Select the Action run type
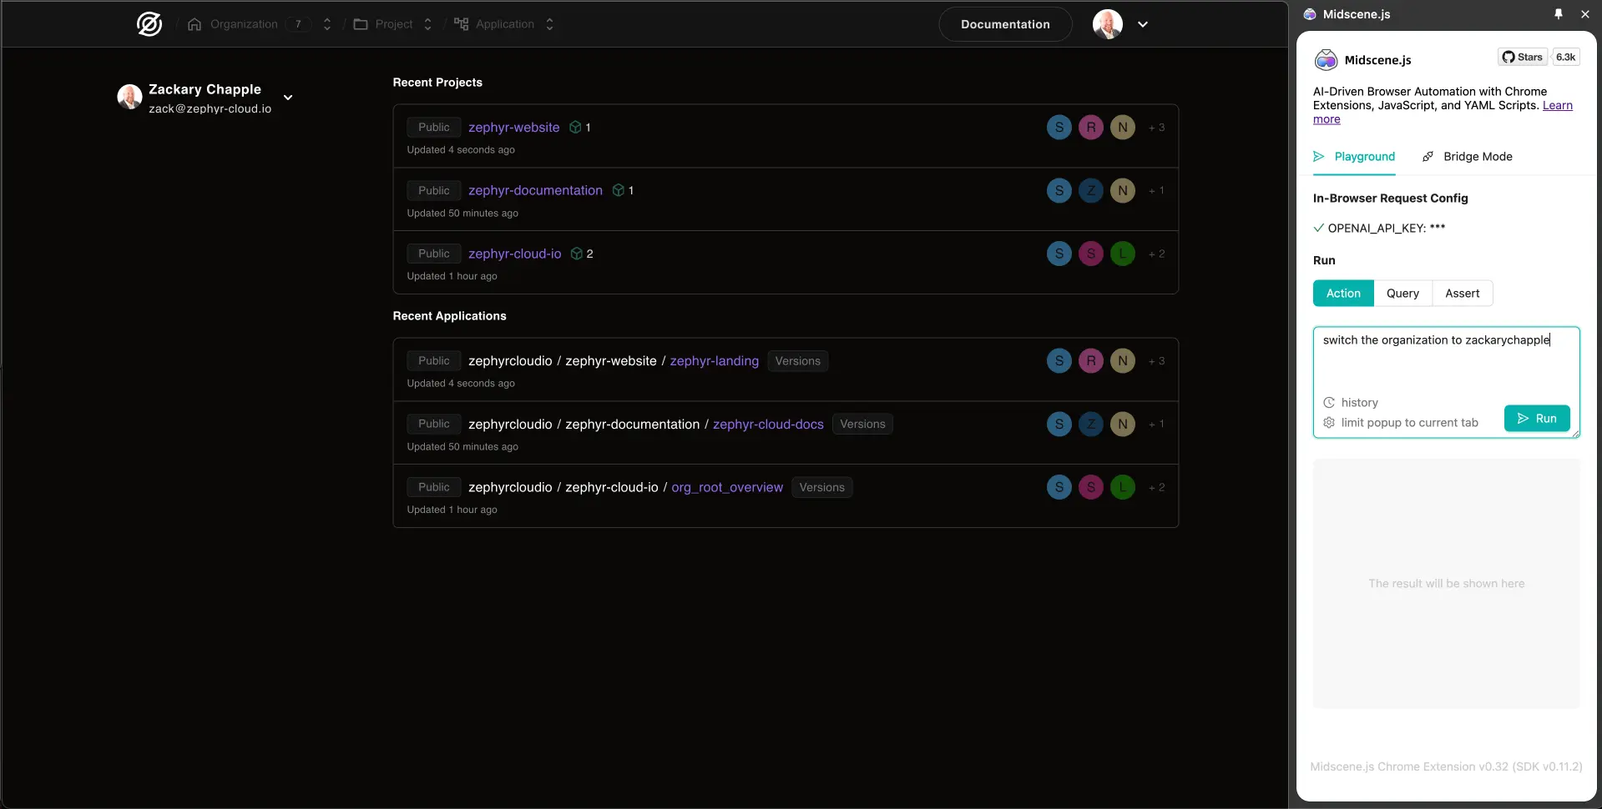 [1342, 294]
